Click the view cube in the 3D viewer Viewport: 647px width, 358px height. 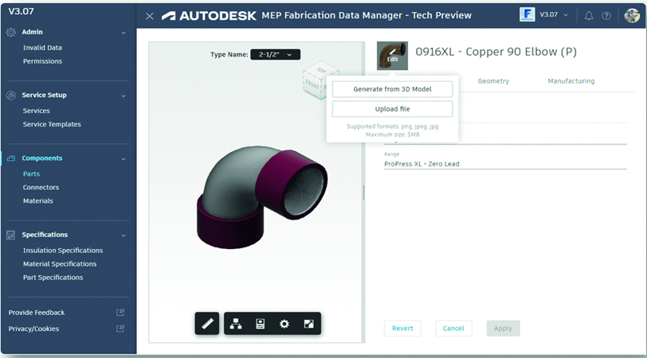coord(319,80)
